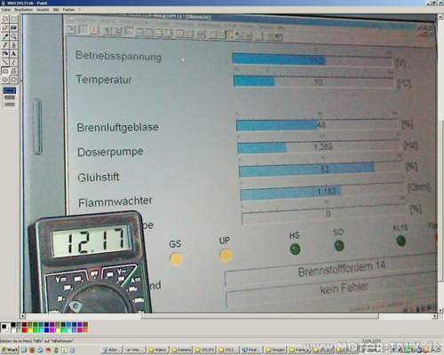Viewport: 444px width, 355px height.
Task: Open the Datei menu
Action: click(5, 10)
